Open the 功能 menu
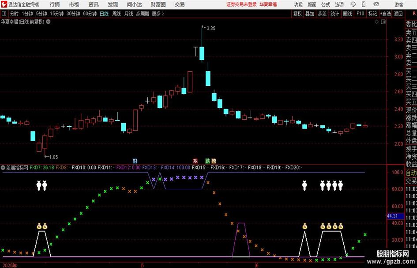 tap(298, 4)
